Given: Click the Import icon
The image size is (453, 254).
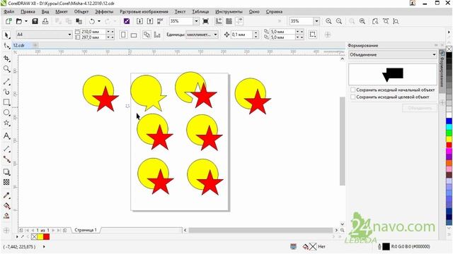Looking at the screenshot, I should point(139,21).
